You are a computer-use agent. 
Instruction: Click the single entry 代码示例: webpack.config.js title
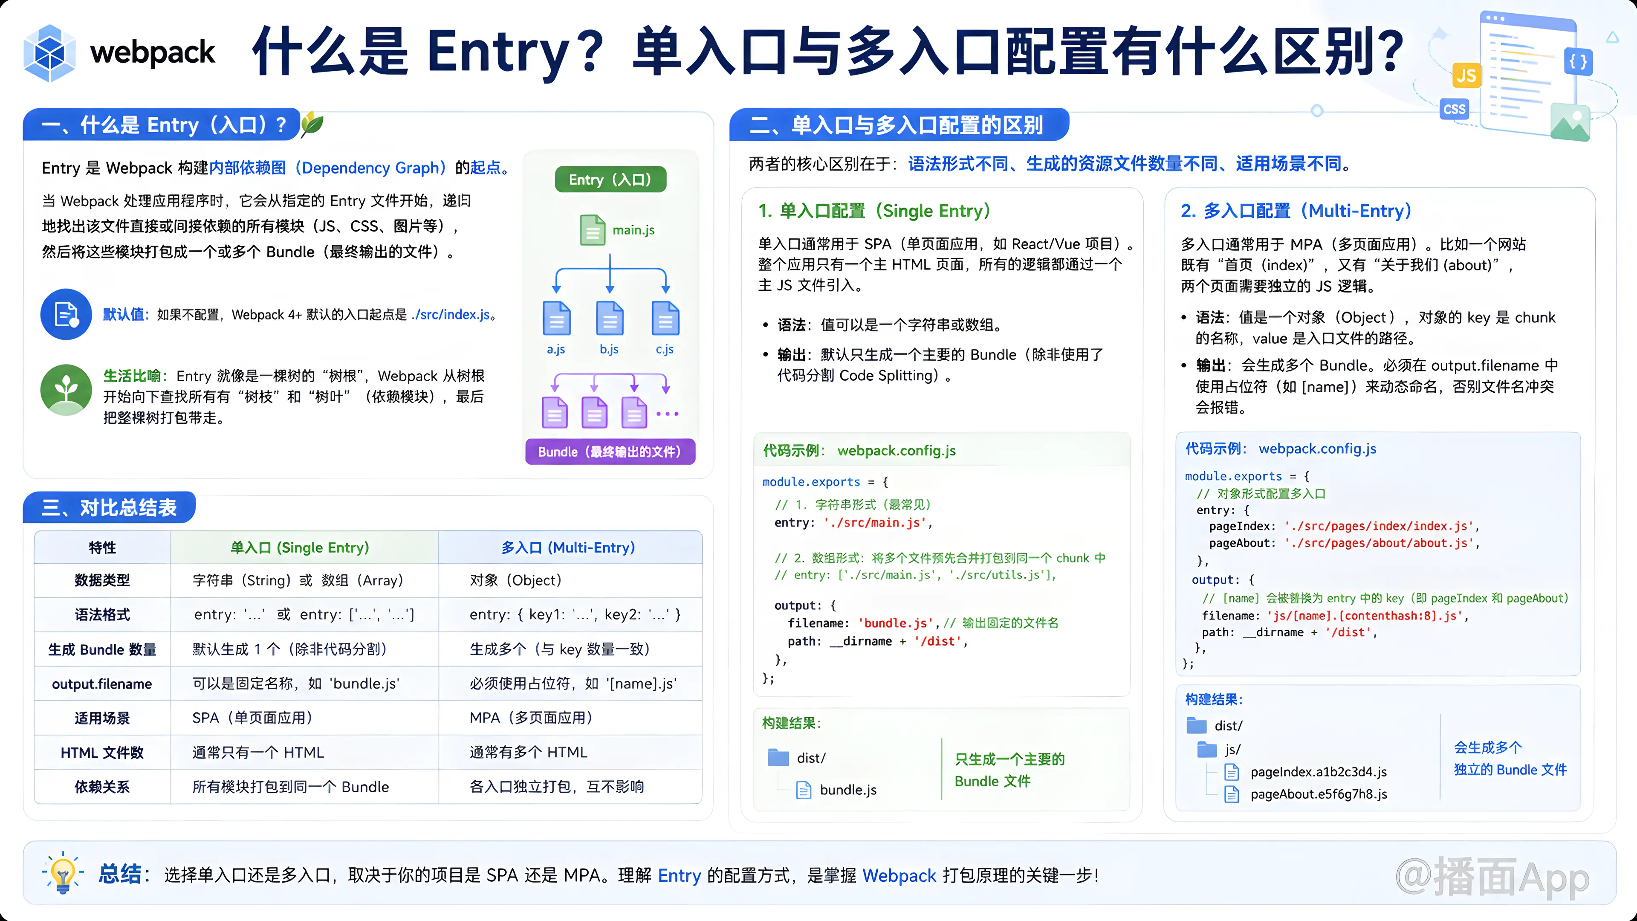[x=859, y=451]
